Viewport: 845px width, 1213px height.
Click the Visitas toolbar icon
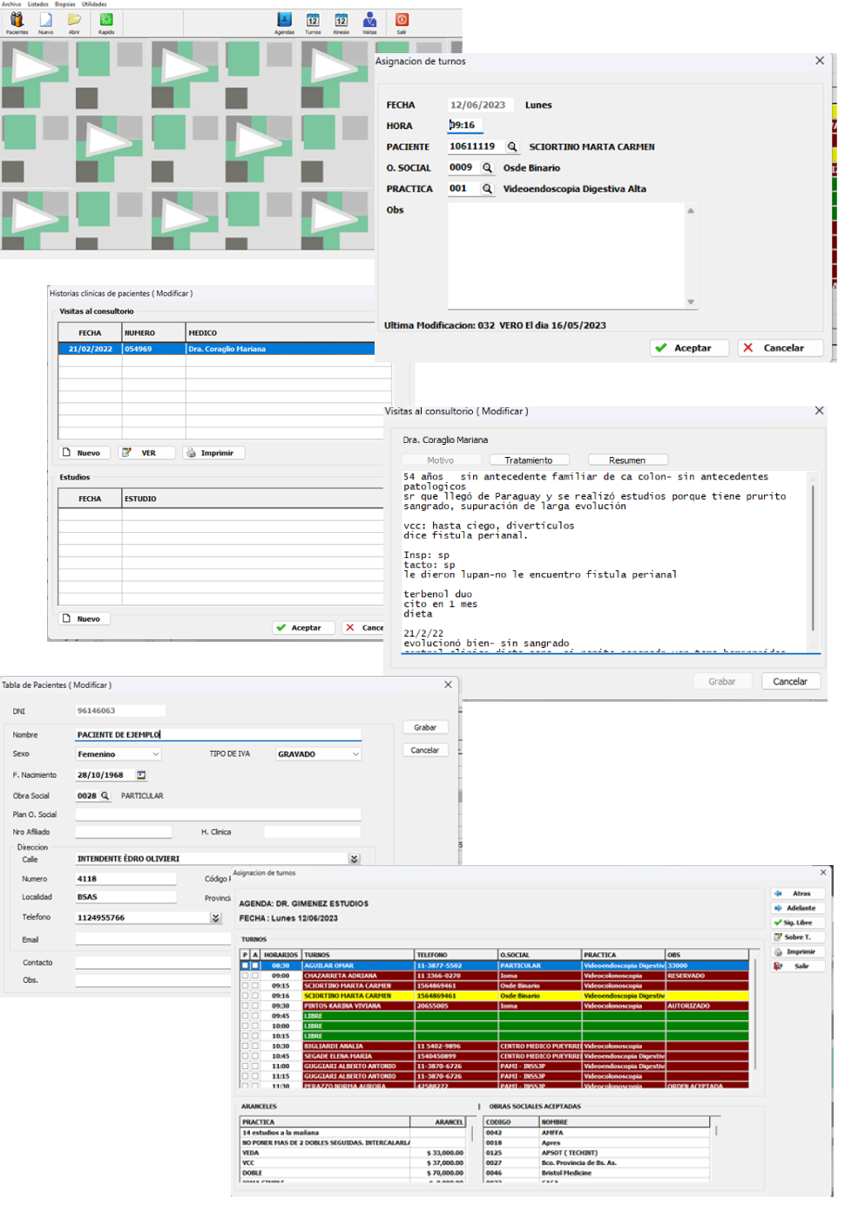pyautogui.click(x=369, y=21)
